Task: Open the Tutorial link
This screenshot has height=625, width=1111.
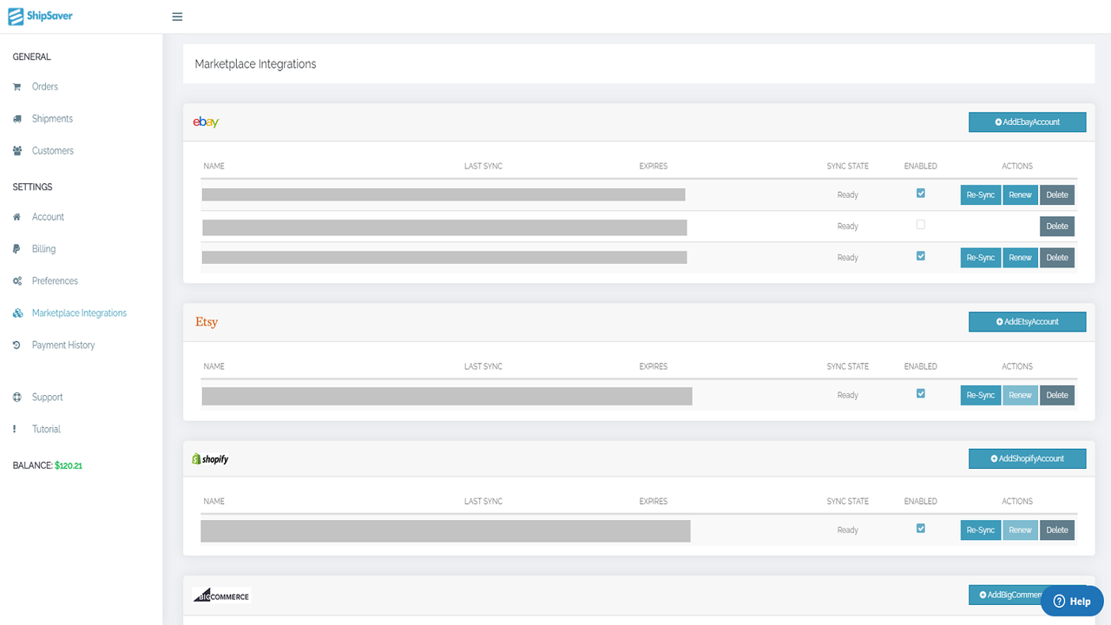Action: point(46,430)
